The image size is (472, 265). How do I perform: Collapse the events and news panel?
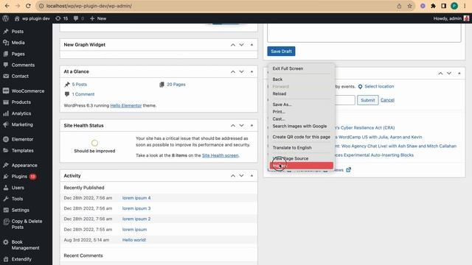[459, 74]
